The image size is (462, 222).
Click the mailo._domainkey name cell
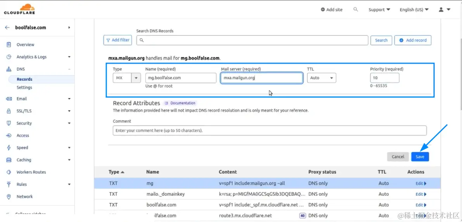pos(166,194)
